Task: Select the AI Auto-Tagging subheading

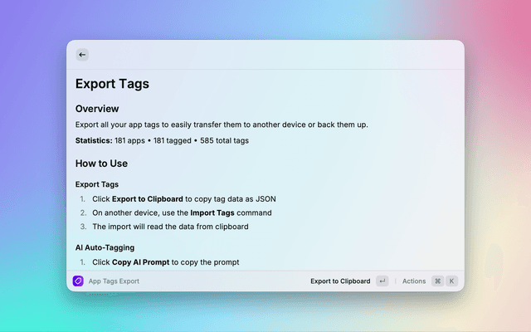Action: [105, 247]
